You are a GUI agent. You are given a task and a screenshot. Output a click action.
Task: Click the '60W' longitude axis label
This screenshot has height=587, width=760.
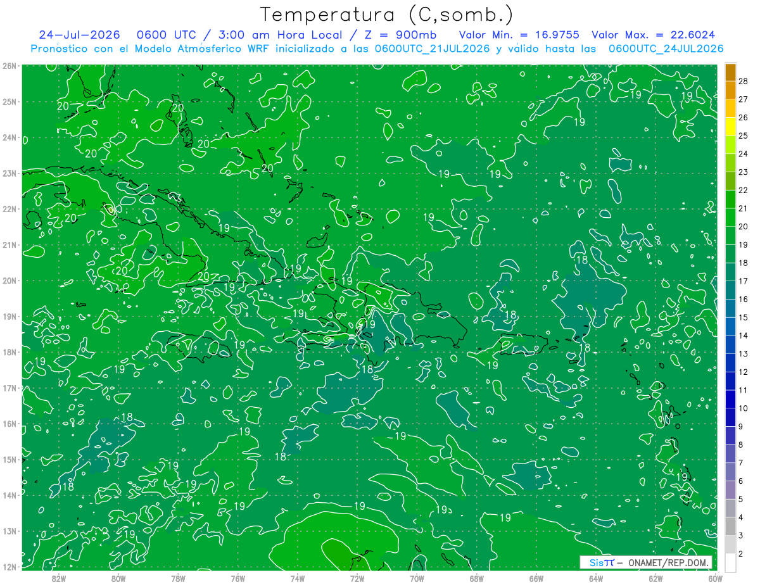point(715,578)
